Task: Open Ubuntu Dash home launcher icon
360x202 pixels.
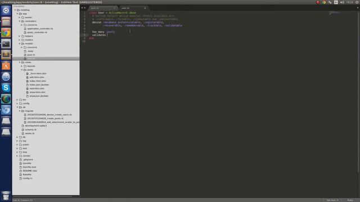Action: point(6,11)
